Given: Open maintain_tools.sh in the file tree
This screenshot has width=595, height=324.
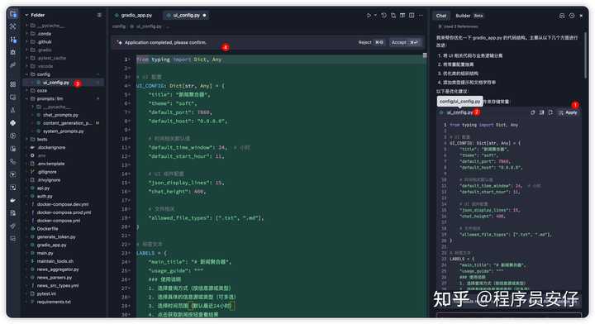Looking at the screenshot, I should [55, 261].
